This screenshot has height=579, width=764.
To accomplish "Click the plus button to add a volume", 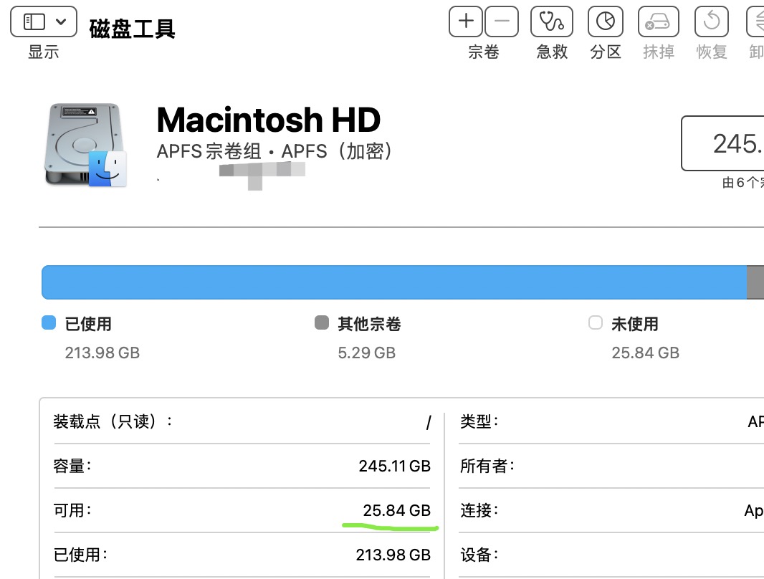I will click(466, 21).
